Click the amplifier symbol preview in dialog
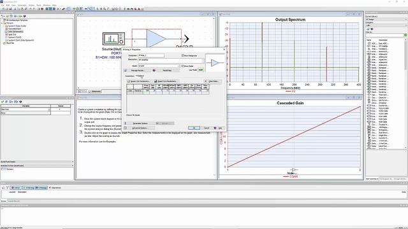 [215, 62]
